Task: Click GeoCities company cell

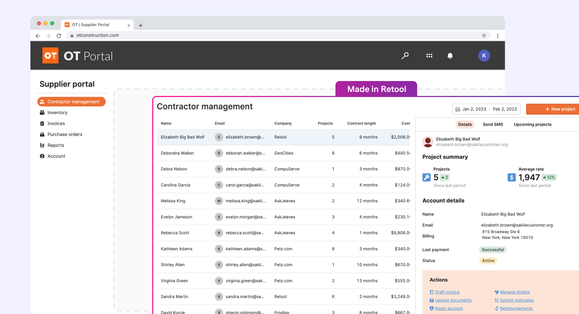Action: point(284,153)
